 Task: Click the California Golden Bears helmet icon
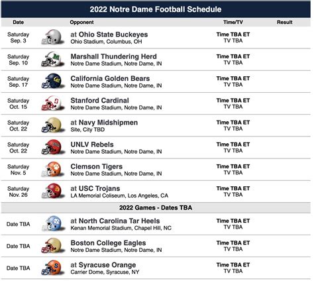tap(53, 81)
